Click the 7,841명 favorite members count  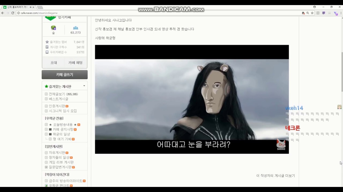point(79,42)
